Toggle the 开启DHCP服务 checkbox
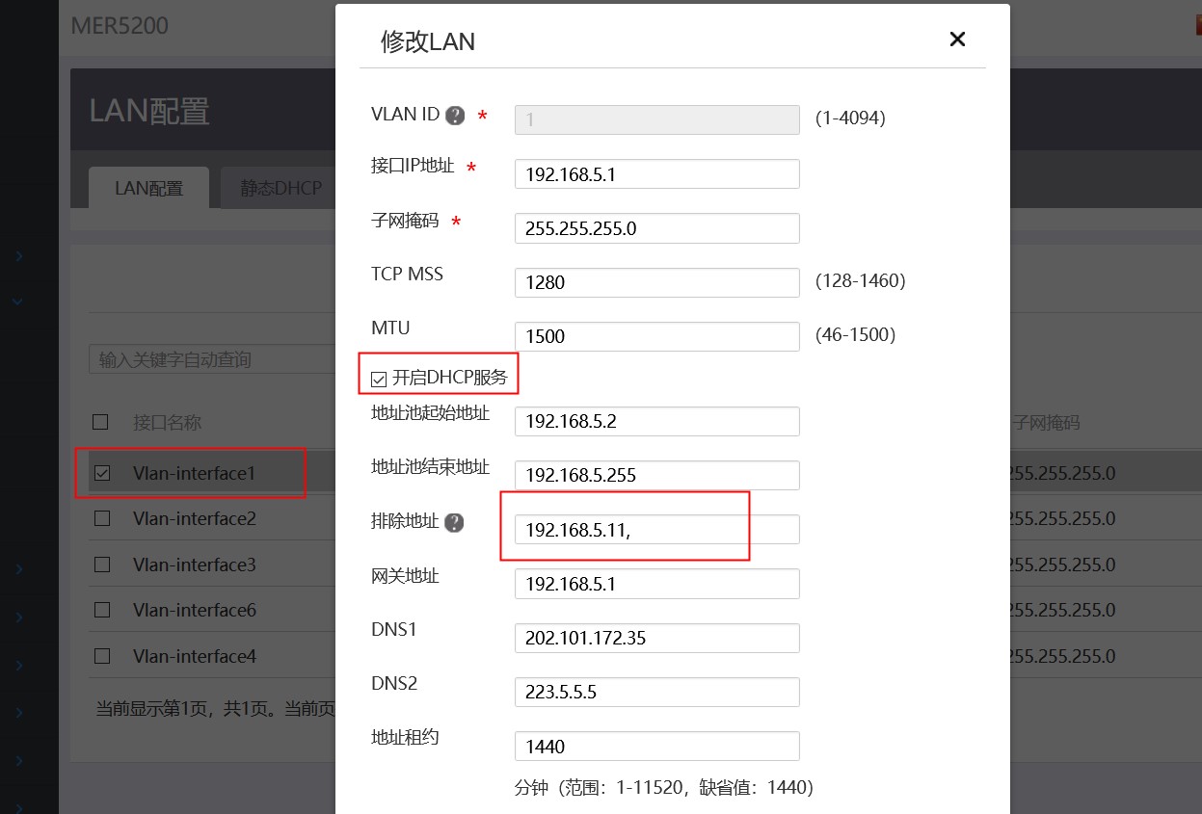Image resolution: width=1202 pixels, height=814 pixels. (379, 379)
